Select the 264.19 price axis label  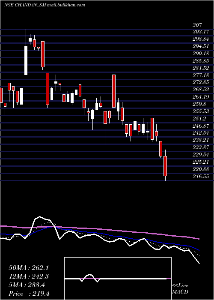[x=201, y=97]
